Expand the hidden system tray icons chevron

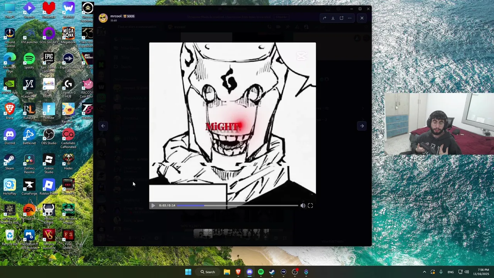coord(424,272)
